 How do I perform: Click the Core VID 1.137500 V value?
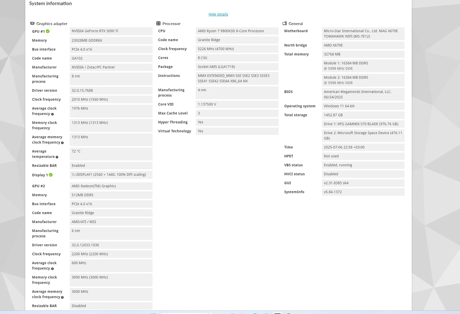click(x=237, y=104)
